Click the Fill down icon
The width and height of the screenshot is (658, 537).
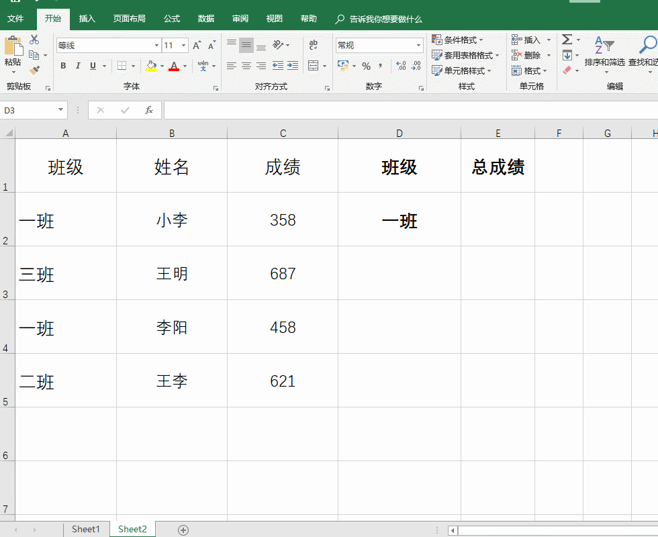click(567, 55)
